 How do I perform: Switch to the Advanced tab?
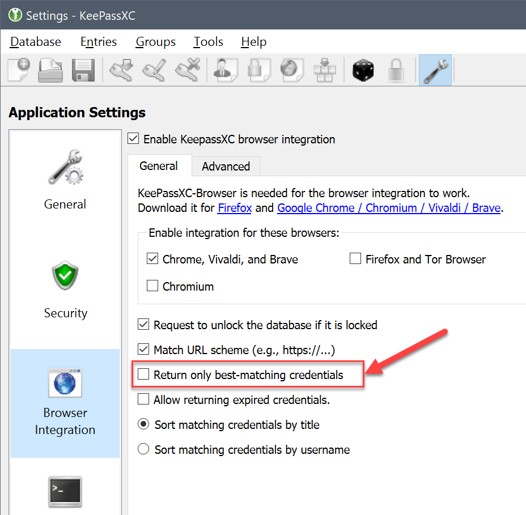click(x=226, y=166)
